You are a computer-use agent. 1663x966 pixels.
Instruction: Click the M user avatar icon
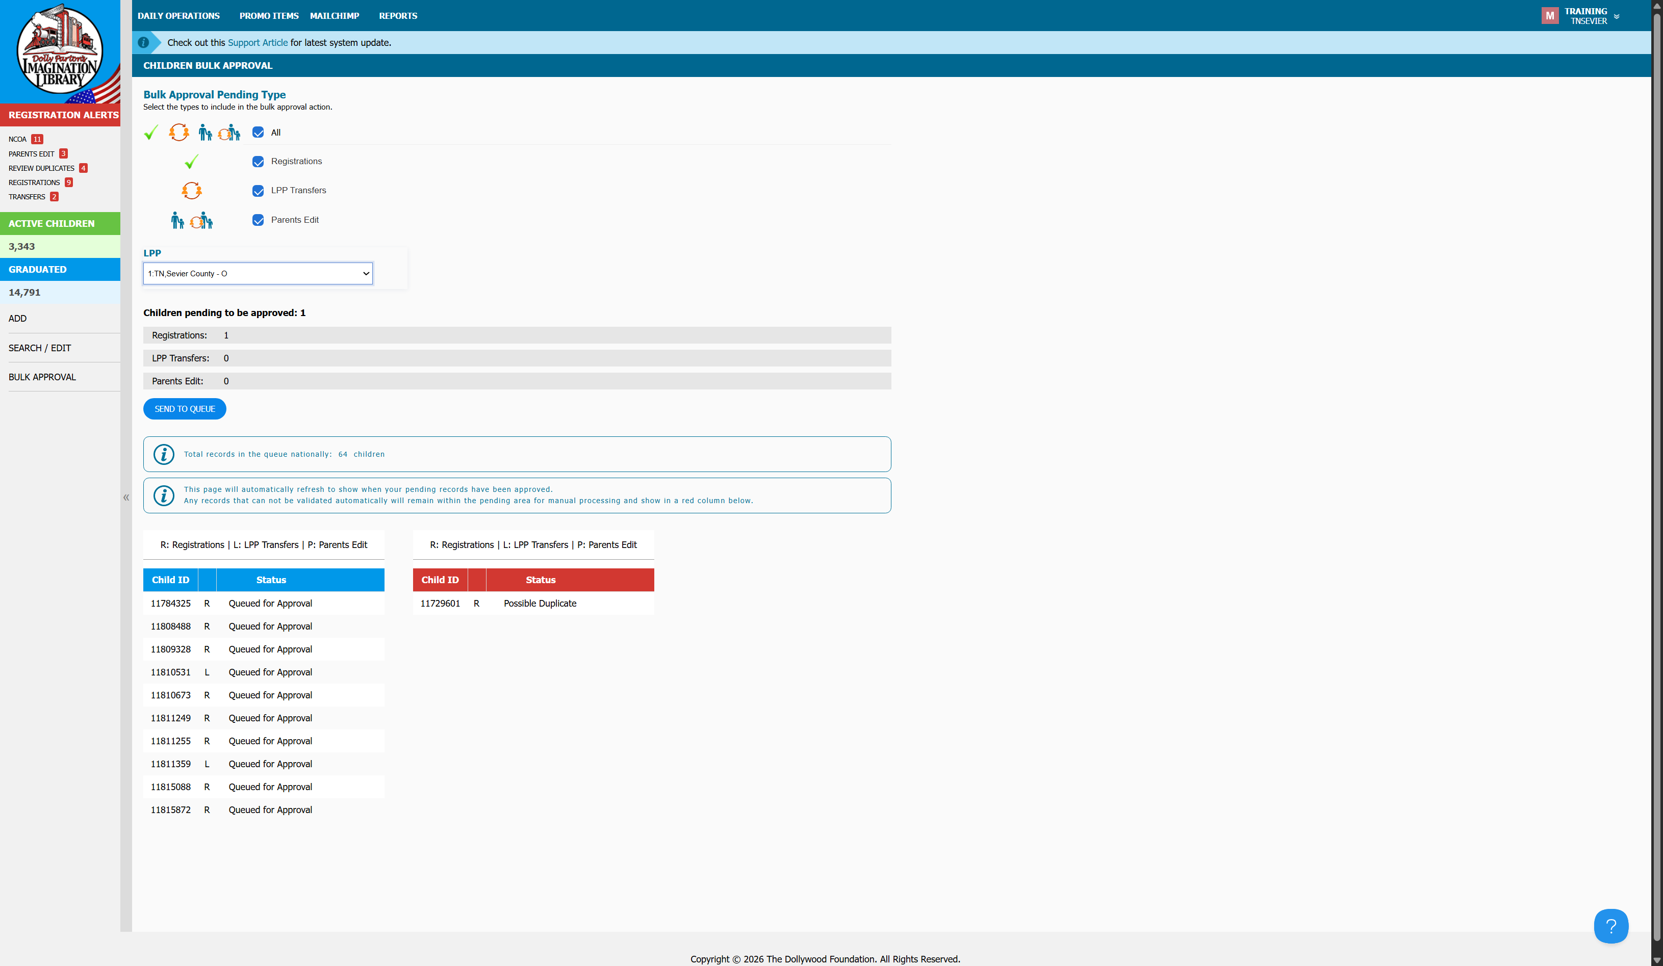[1549, 16]
